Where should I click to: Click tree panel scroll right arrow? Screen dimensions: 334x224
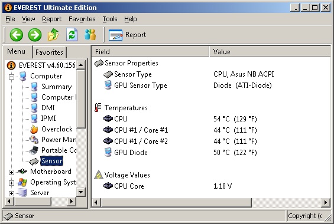click(x=72, y=201)
